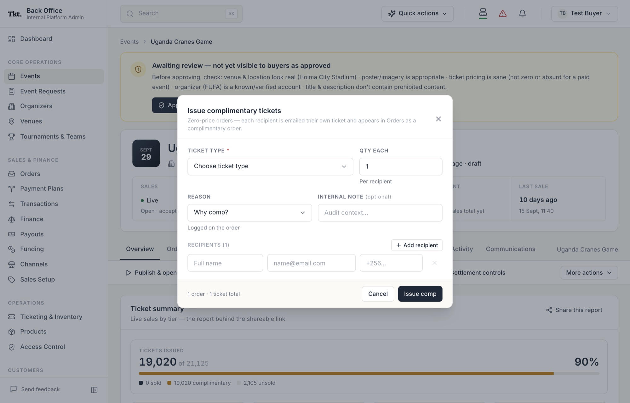Cancel the complimentary ticket dialog

(378, 294)
